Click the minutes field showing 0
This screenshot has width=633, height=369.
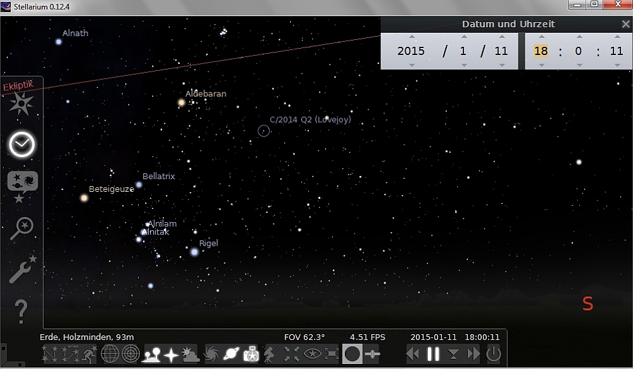(x=579, y=51)
